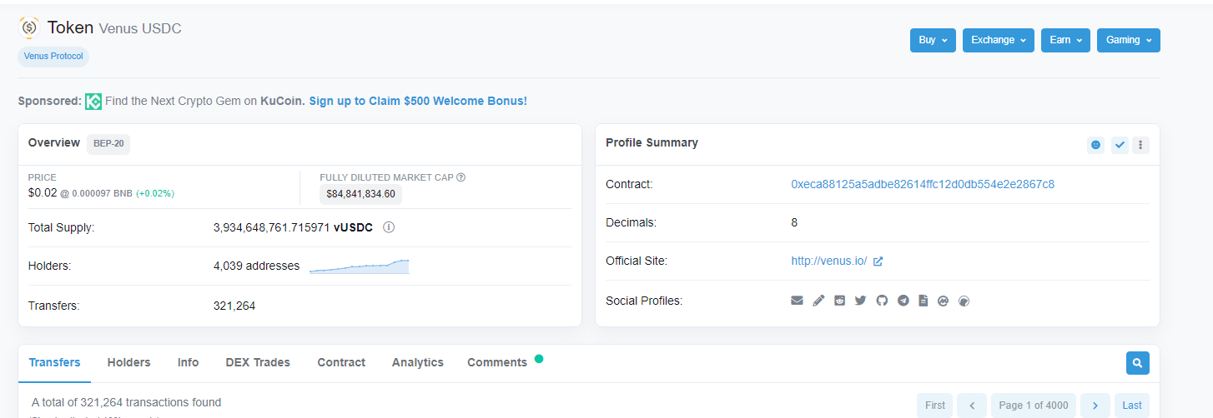Open the CoinMarketCap social profile icon

[x=944, y=301]
